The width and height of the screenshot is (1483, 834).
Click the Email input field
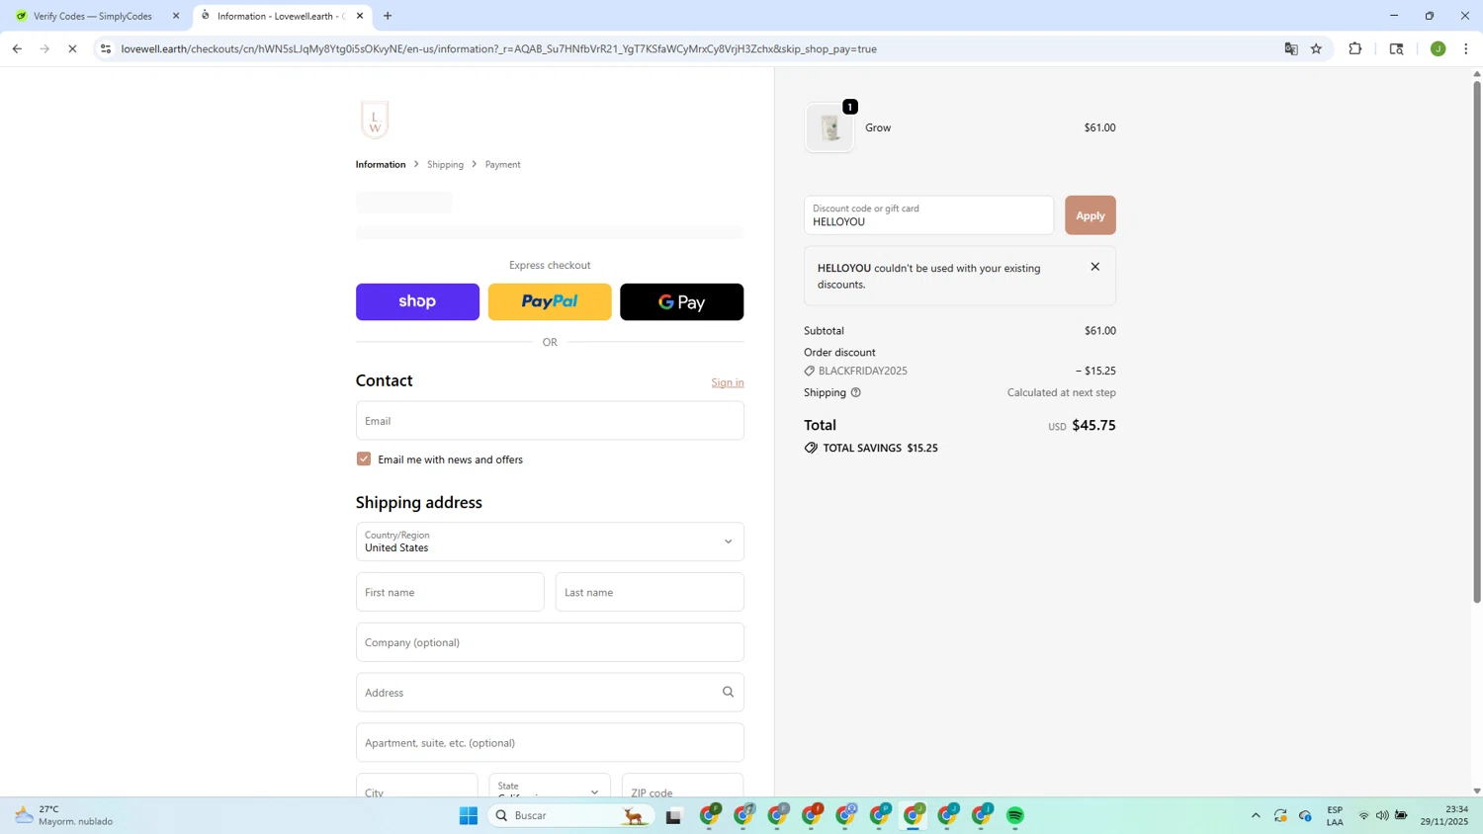pyautogui.click(x=550, y=420)
